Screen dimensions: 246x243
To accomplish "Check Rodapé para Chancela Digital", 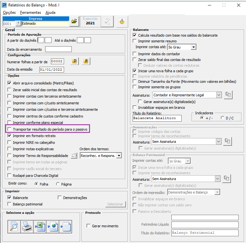I will (9, 175).
